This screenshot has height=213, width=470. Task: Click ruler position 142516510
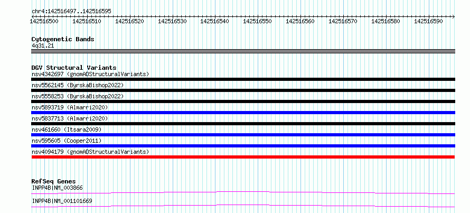[x=87, y=21]
